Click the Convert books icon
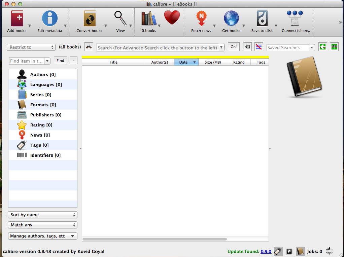The width and height of the screenshot is (344, 257). 90,19
